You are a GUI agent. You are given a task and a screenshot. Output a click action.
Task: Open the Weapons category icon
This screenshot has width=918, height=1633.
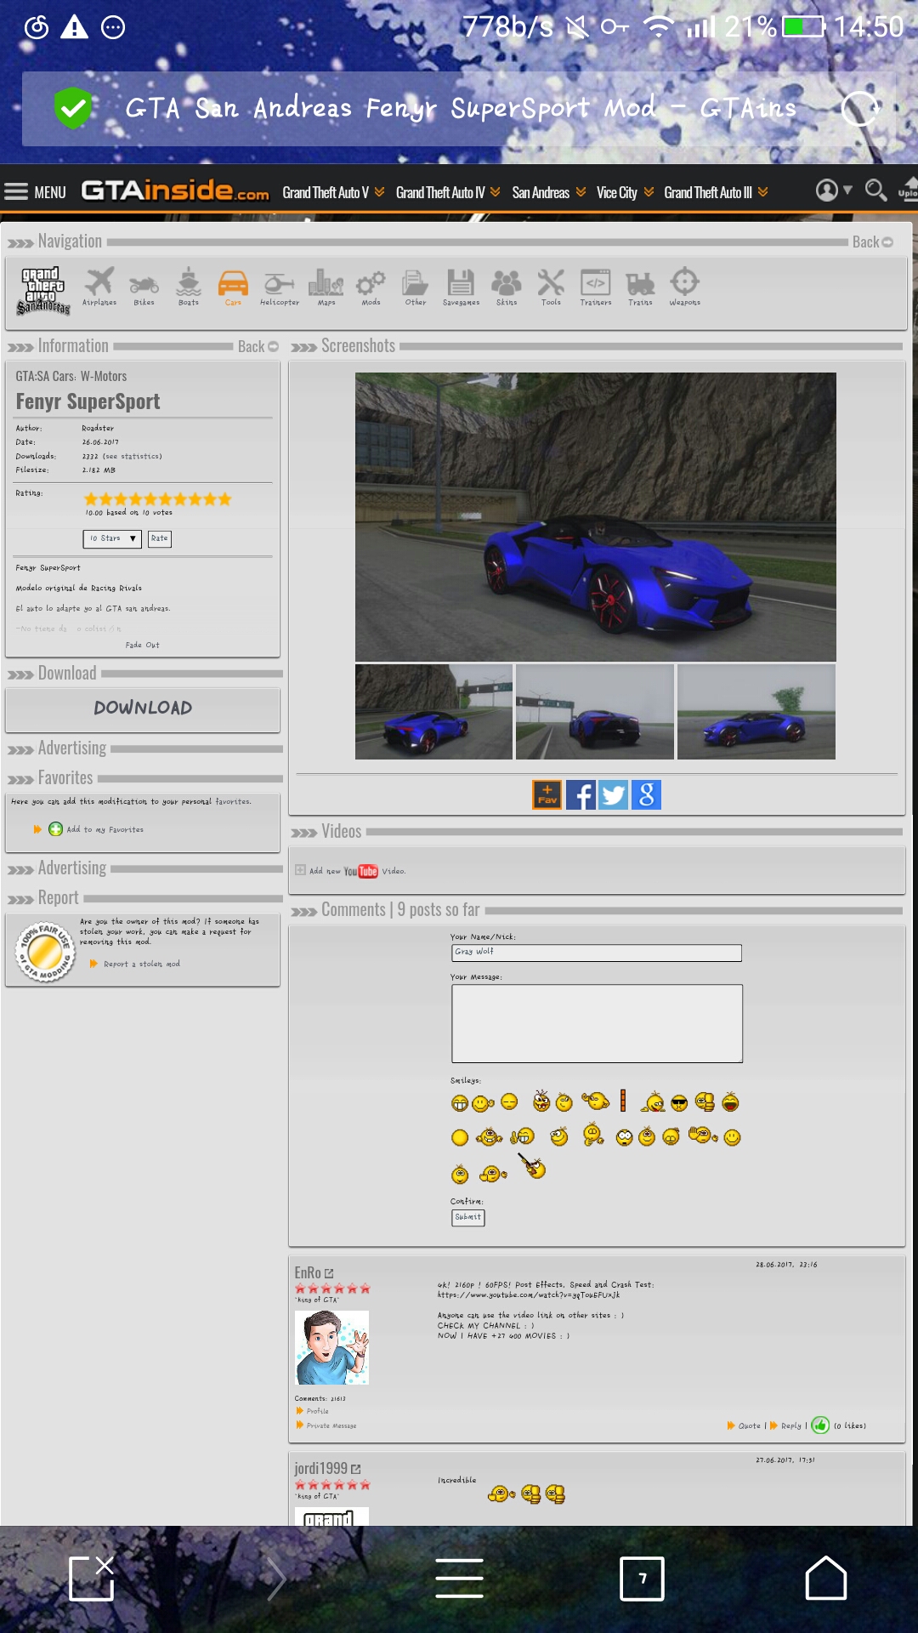684,287
